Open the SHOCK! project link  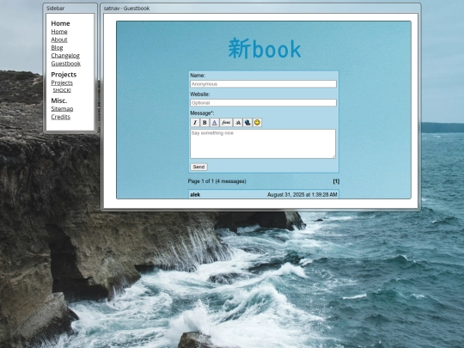tap(62, 90)
